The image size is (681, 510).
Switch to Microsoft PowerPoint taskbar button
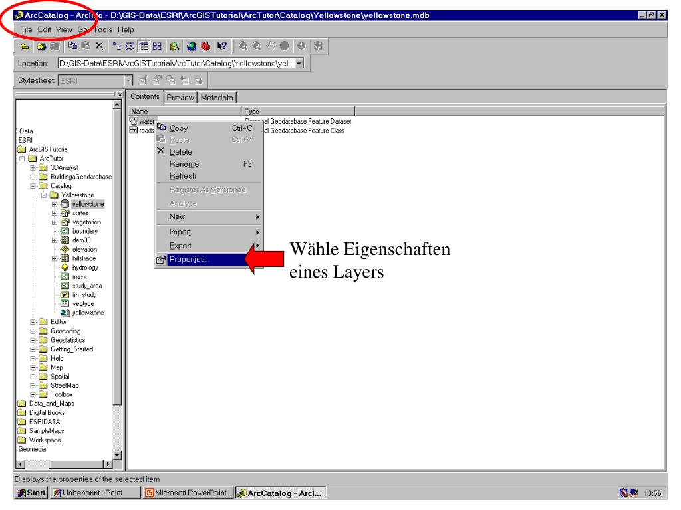pos(188,493)
